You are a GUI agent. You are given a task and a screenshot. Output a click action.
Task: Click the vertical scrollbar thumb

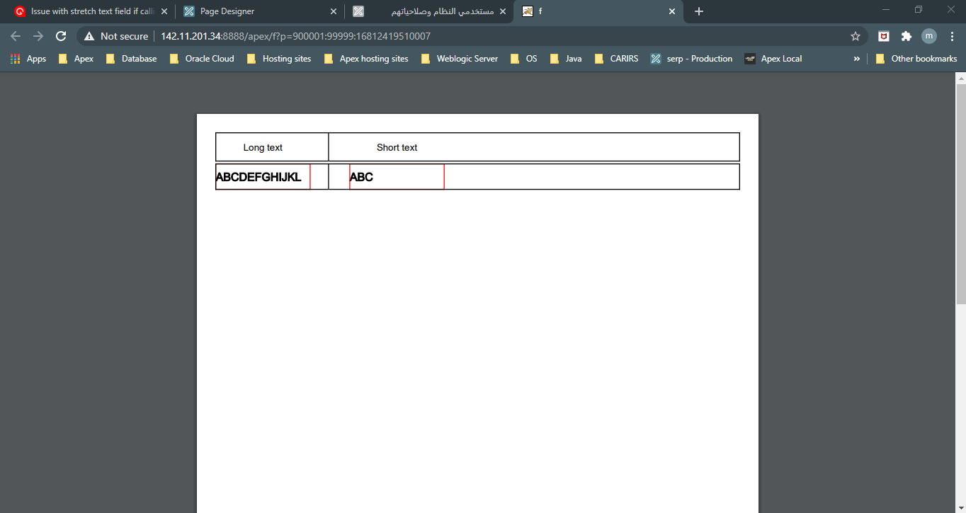[960, 194]
